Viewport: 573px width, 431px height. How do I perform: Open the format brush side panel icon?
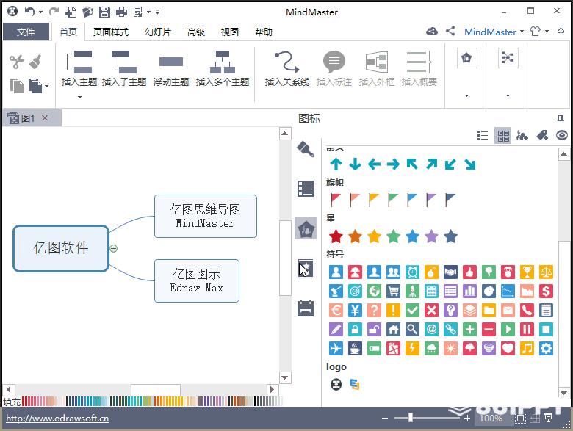click(306, 149)
